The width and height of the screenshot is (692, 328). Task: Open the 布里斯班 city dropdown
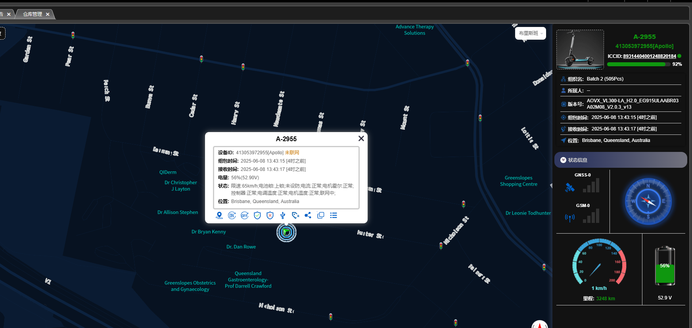530,33
